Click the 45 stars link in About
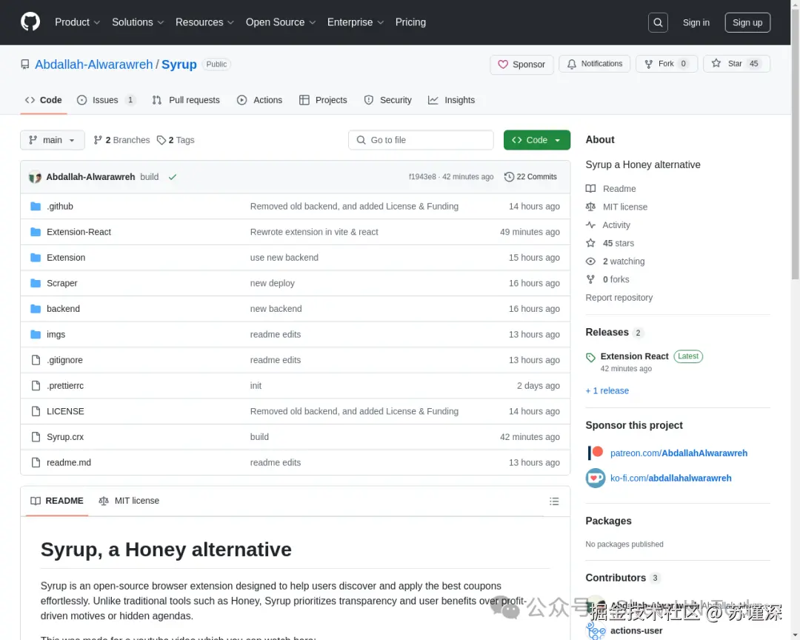Image resolution: width=800 pixels, height=640 pixels. [618, 243]
